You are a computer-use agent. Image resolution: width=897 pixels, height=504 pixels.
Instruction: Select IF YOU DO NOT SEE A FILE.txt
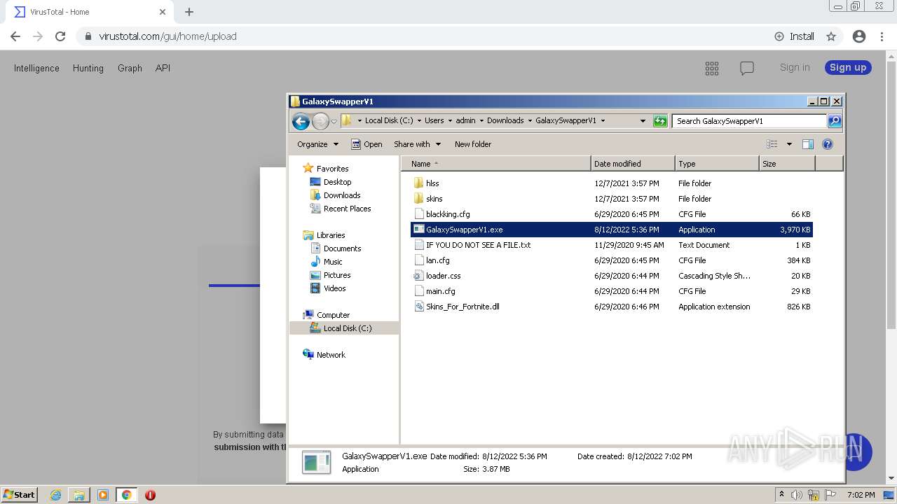click(x=611, y=245)
